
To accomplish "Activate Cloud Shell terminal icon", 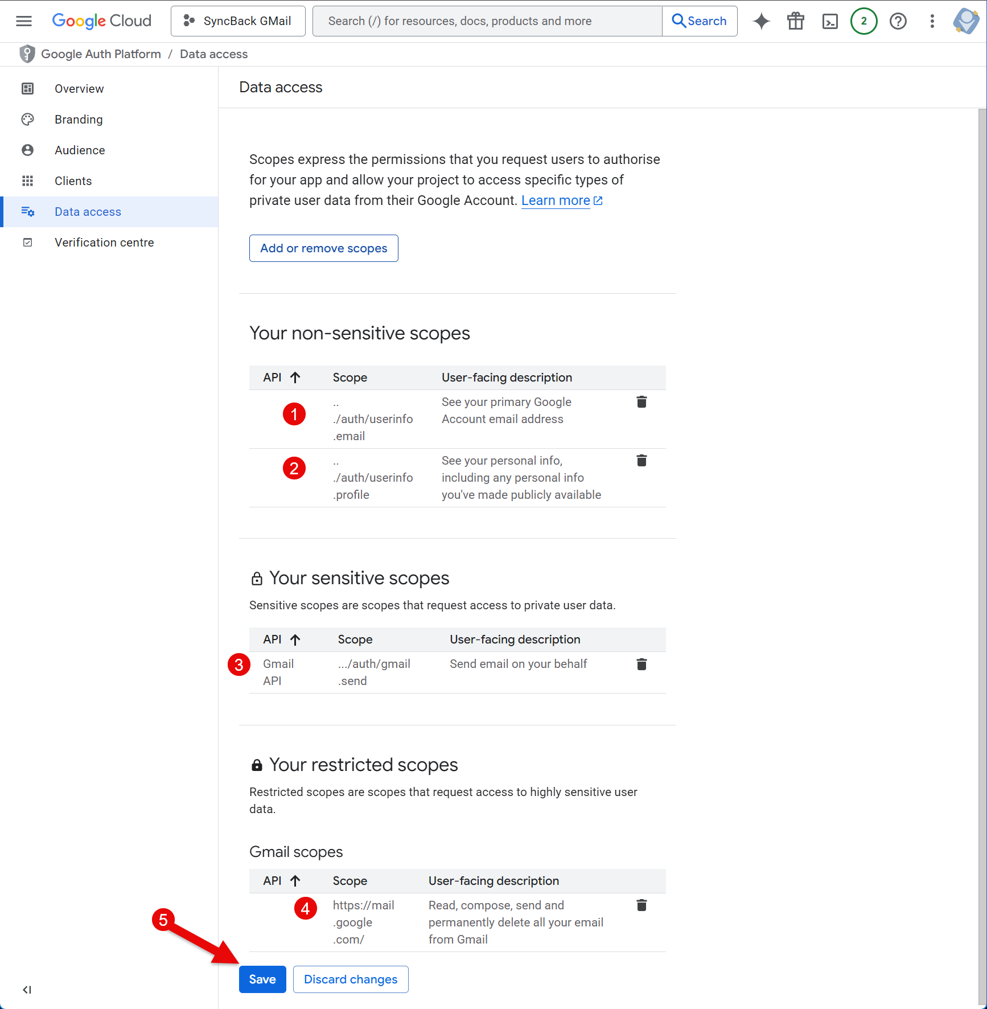I will point(830,21).
